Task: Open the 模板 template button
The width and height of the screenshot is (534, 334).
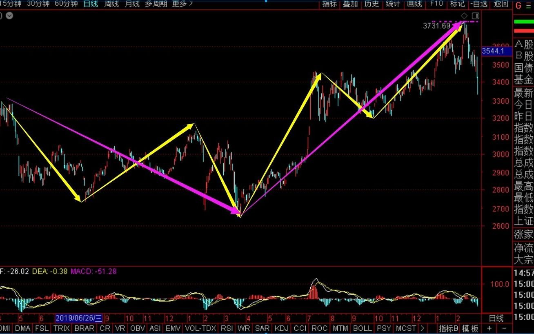Action: pos(470,328)
